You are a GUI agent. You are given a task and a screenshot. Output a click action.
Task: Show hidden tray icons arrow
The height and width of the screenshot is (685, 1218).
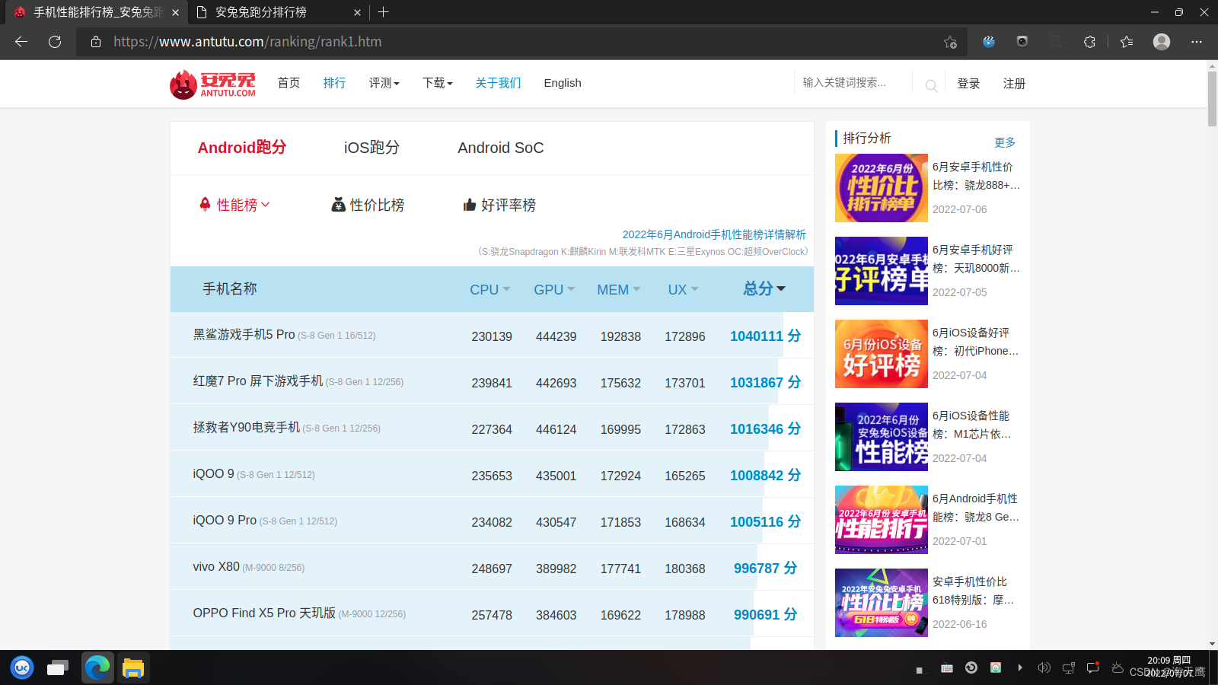point(1020,667)
